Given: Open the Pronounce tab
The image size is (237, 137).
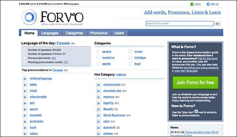Looking at the screenshot, I should click(x=99, y=33).
